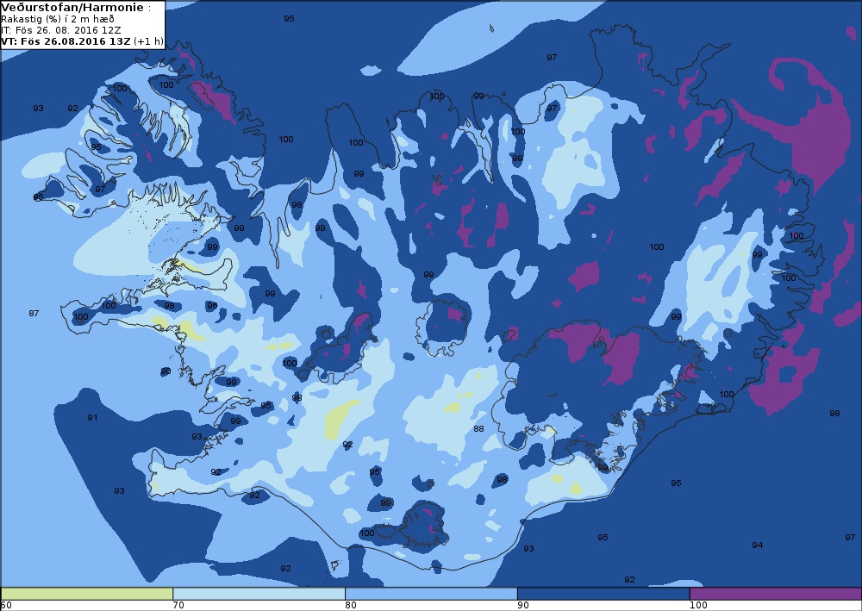
Task: Click the humidity value '87' on the map
Action: [34, 313]
